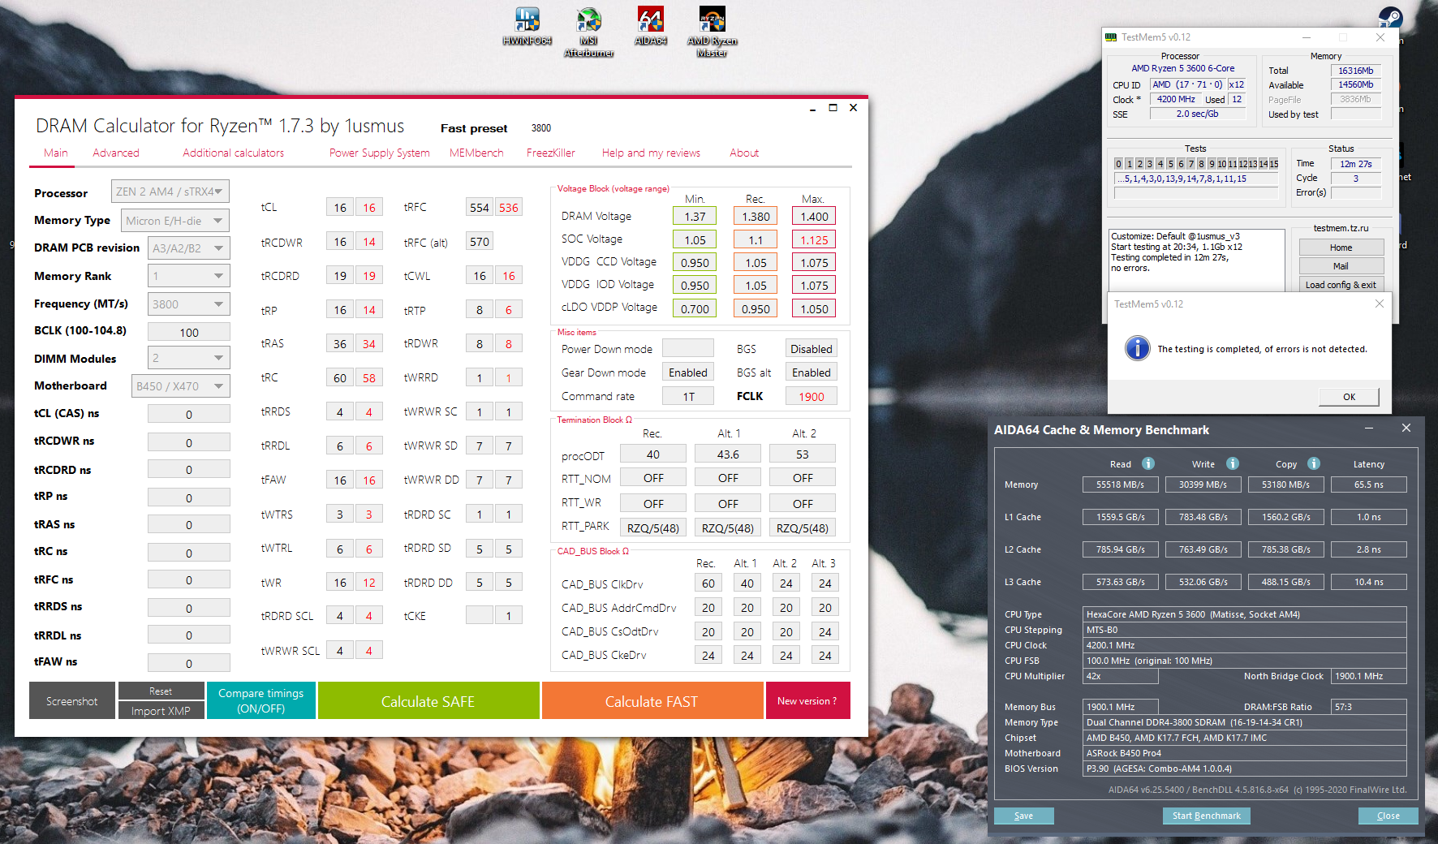
Task: Open the Help and my reviews tab
Action: tap(651, 153)
